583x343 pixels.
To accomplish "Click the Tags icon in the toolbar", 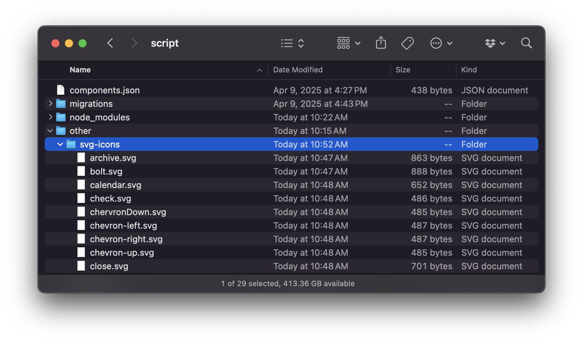I will click(x=407, y=43).
